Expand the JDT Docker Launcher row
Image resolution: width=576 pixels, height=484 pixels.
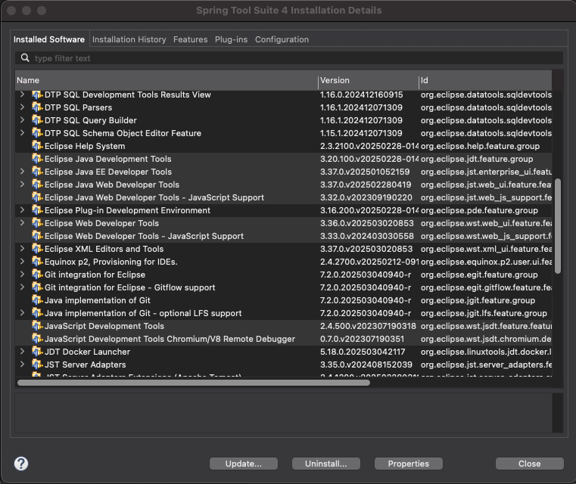click(x=23, y=351)
